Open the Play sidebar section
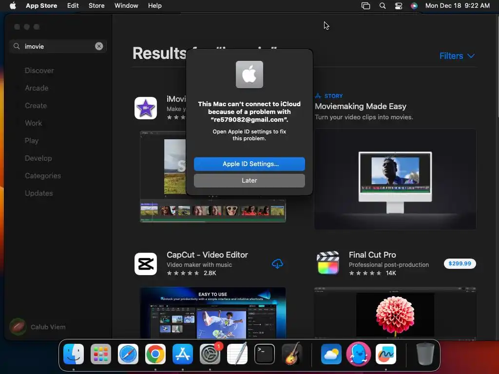This screenshot has width=499, height=374. [32, 141]
